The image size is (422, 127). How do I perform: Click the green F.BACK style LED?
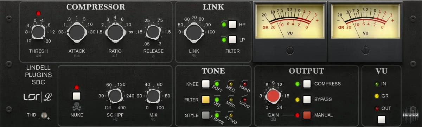[217, 115]
